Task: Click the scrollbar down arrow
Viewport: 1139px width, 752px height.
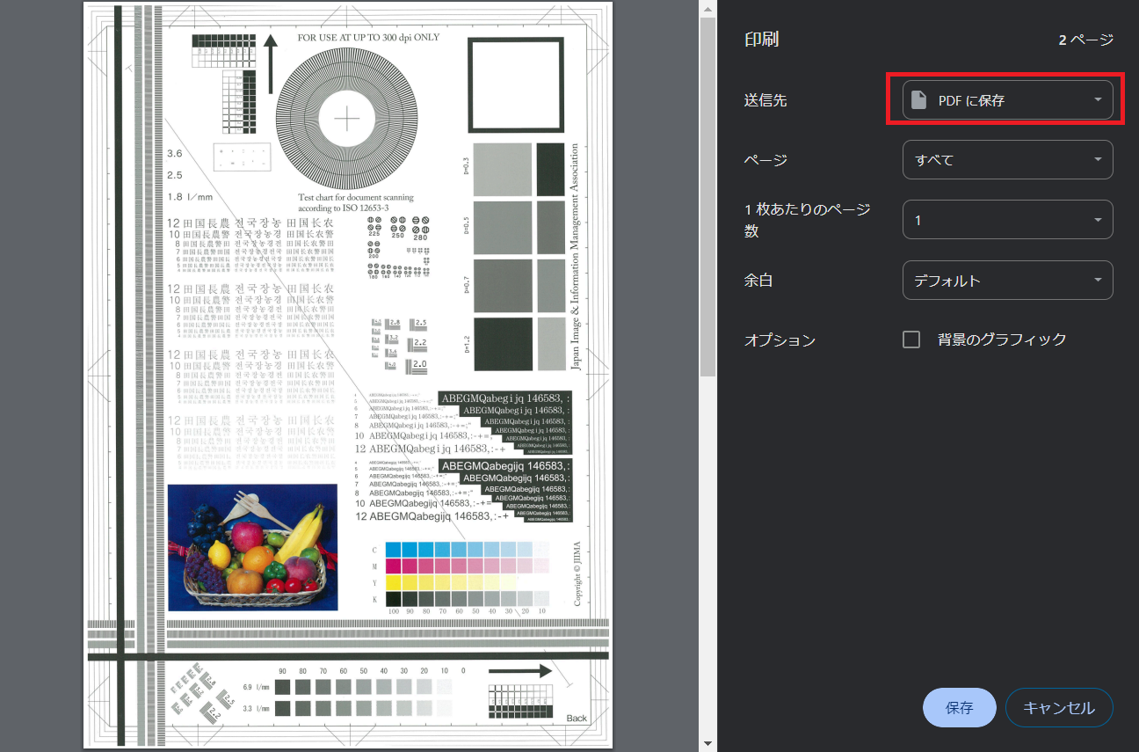Action: pyautogui.click(x=707, y=743)
